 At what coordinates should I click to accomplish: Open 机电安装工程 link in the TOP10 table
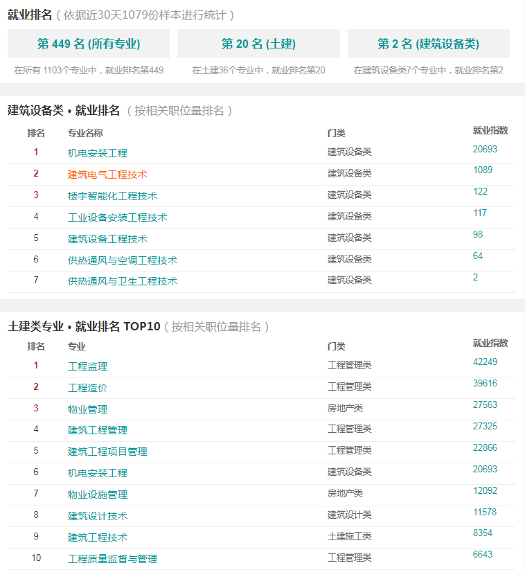click(98, 473)
